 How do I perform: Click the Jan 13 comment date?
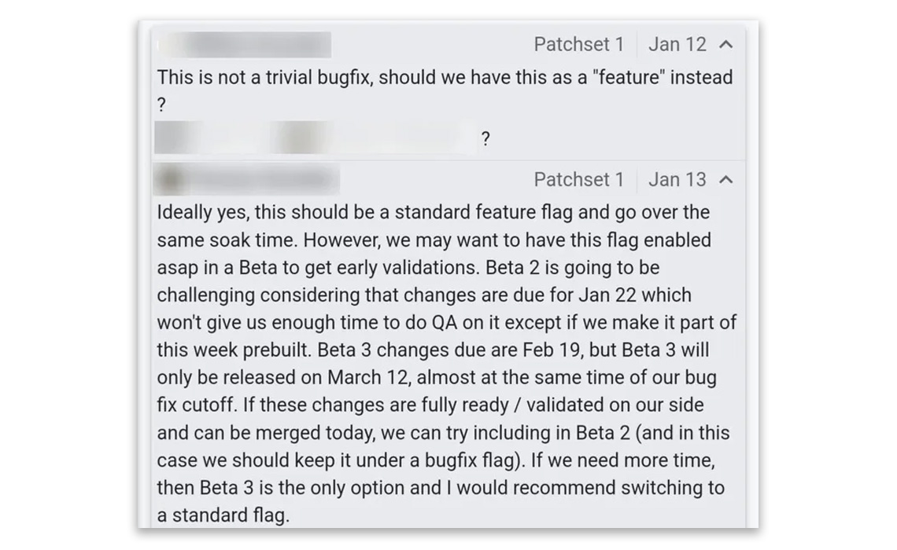tap(677, 180)
